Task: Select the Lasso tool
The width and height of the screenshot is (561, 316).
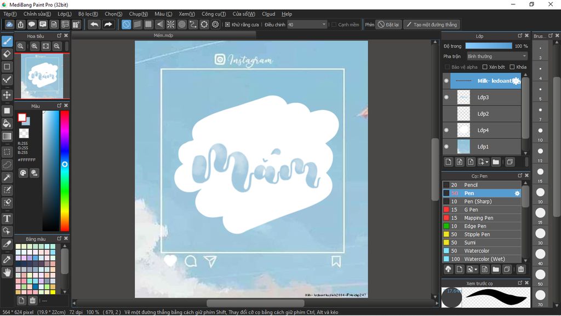Action: point(7,165)
